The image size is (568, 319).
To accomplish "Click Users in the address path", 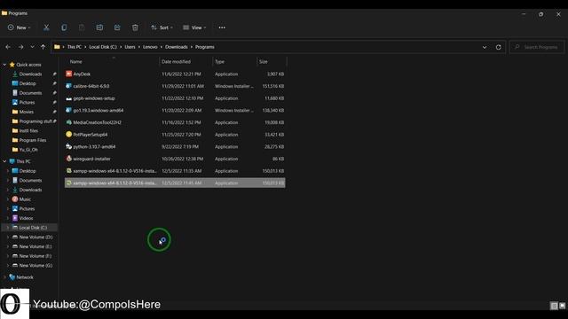I will [130, 47].
